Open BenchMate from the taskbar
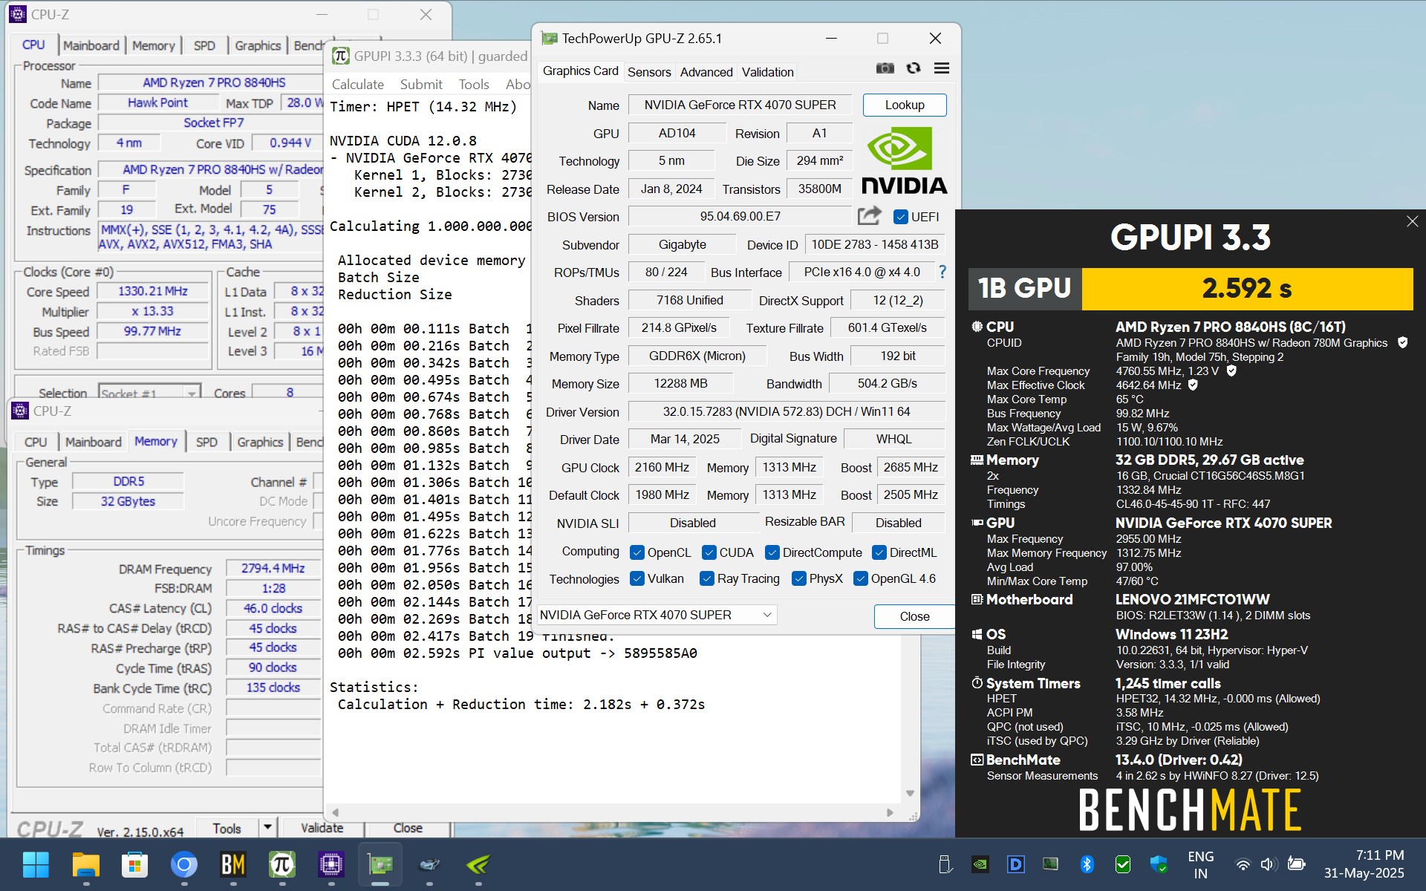The height and width of the screenshot is (891, 1426). click(x=232, y=864)
